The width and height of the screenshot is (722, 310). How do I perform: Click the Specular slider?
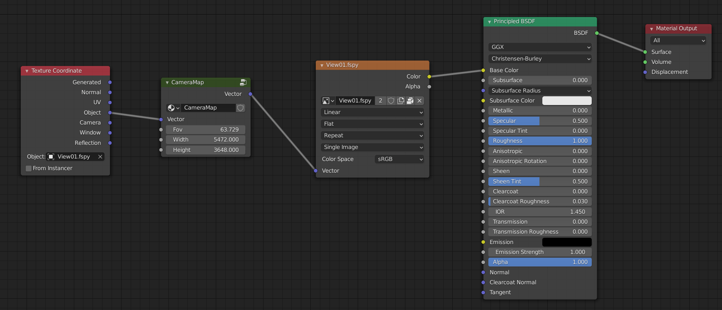(540, 121)
